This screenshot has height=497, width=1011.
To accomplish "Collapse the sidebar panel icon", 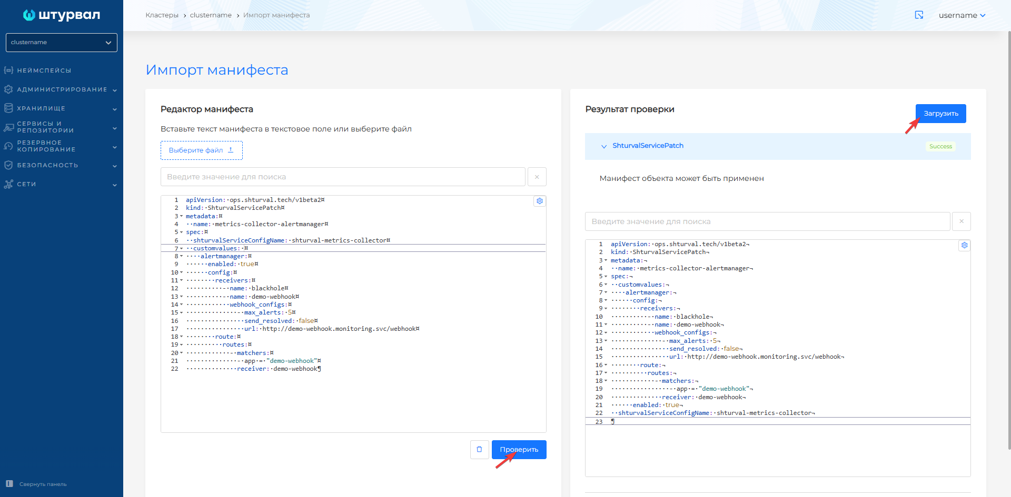I will point(9,484).
